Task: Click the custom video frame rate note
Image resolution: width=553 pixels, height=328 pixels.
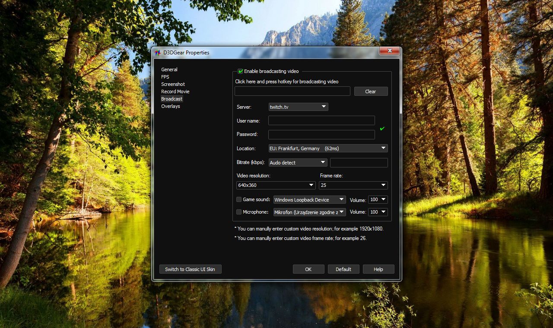Action: [301, 238]
